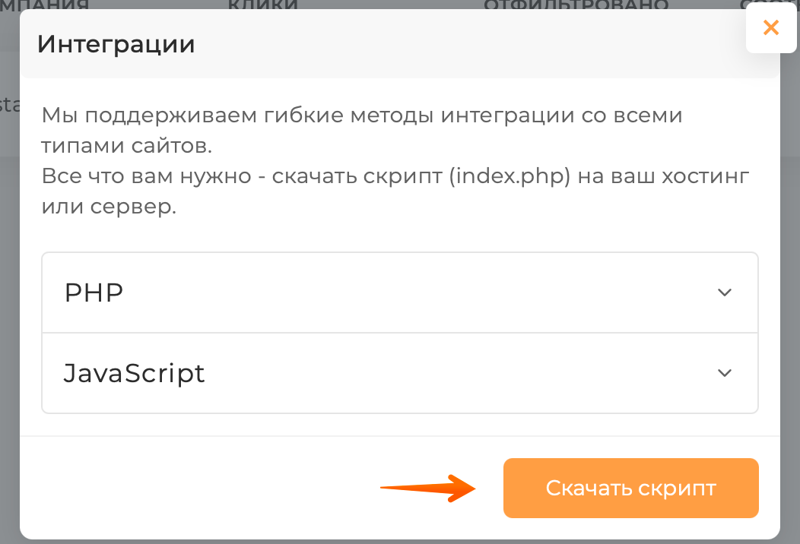Click the dimmed background area outside the dialog
This screenshot has height=544, width=800.
tap(9, 304)
